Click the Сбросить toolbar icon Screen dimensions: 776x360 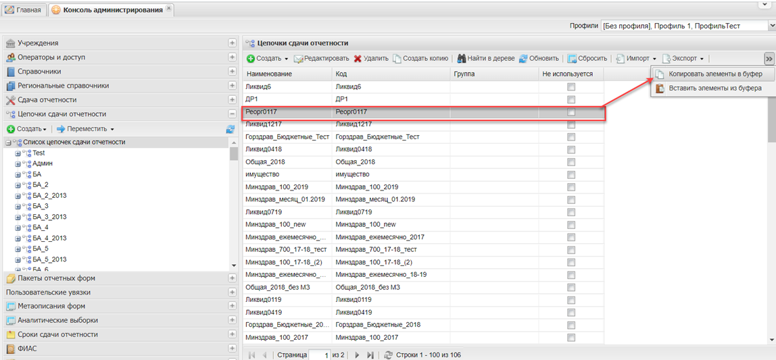pyautogui.click(x=572, y=59)
